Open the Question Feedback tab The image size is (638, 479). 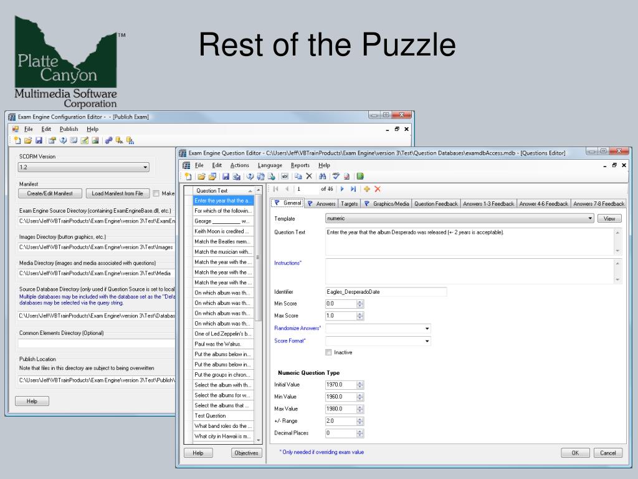pyautogui.click(x=436, y=204)
